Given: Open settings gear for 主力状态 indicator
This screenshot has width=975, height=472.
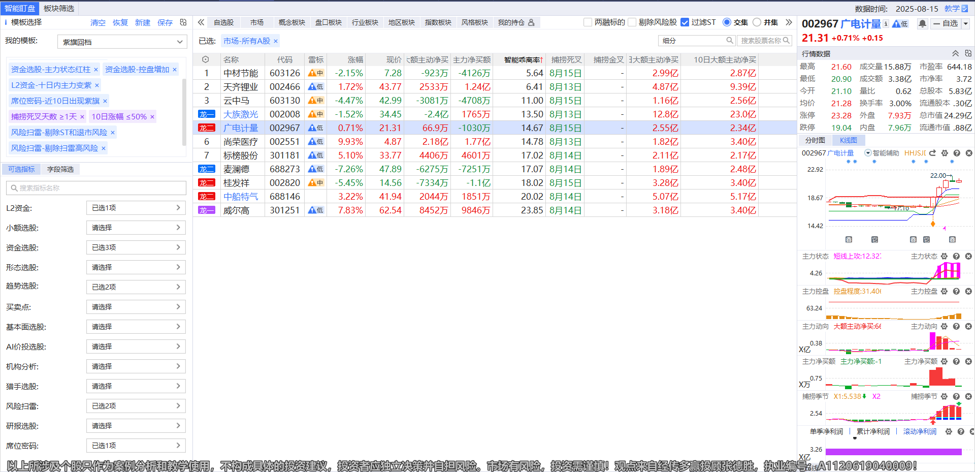Looking at the screenshot, I should 944,257.
